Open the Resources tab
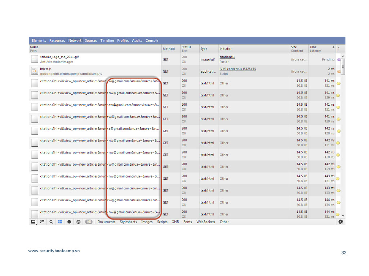The image size is (369, 276). [57, 40]
